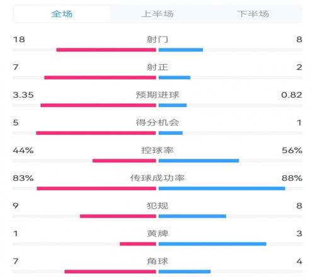315x277 pixels.
Task: Switch to the 下半场 second half tab
Action: tap(253, 14)
